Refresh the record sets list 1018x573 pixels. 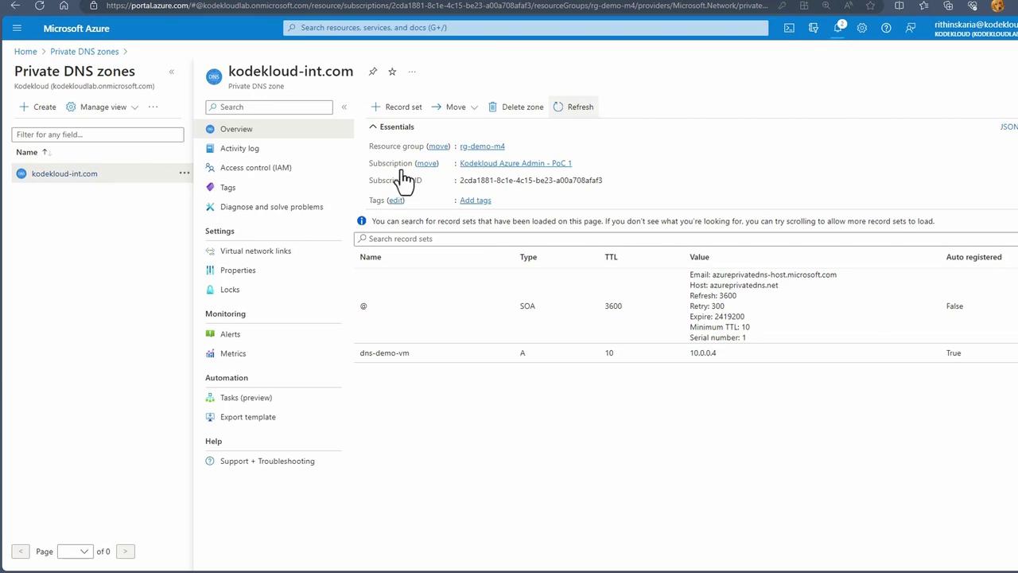point(573,107)
